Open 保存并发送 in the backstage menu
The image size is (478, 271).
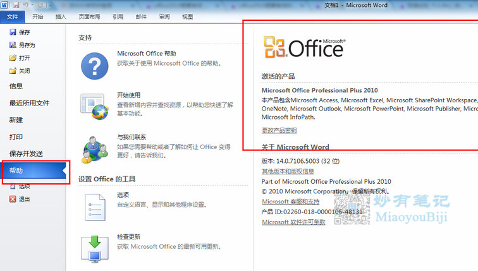tap(26, 154)
